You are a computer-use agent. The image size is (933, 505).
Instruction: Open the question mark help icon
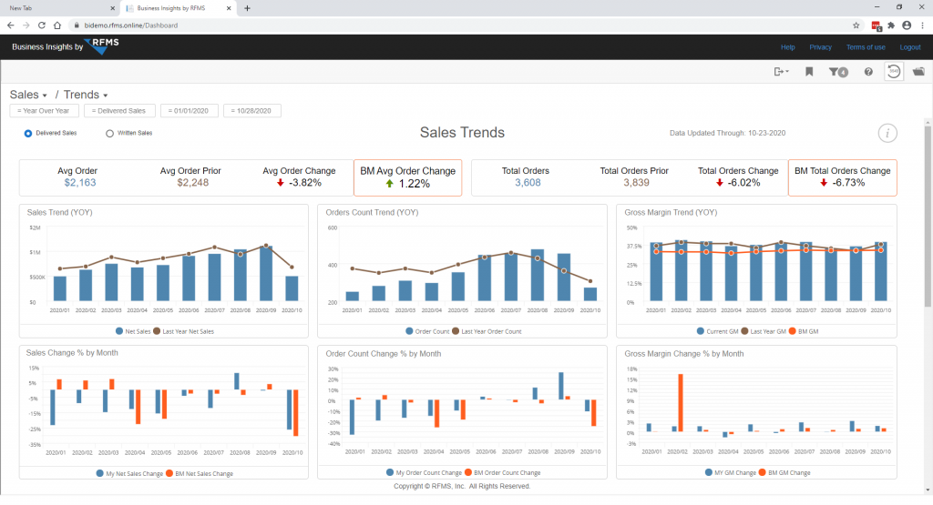tap(868, 72)
